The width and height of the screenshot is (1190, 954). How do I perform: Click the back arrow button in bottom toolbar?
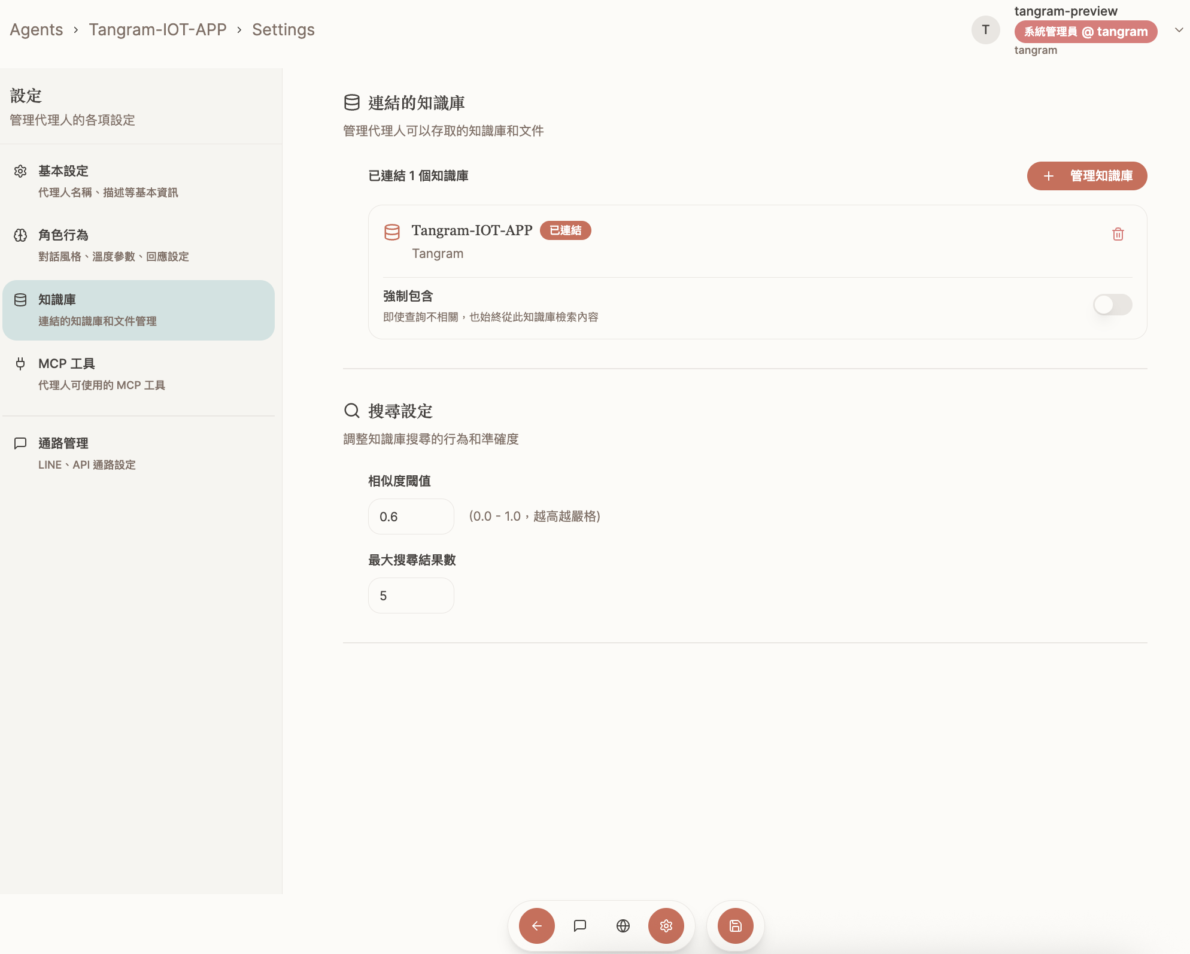pyautogui.click(x=536, y=926)
